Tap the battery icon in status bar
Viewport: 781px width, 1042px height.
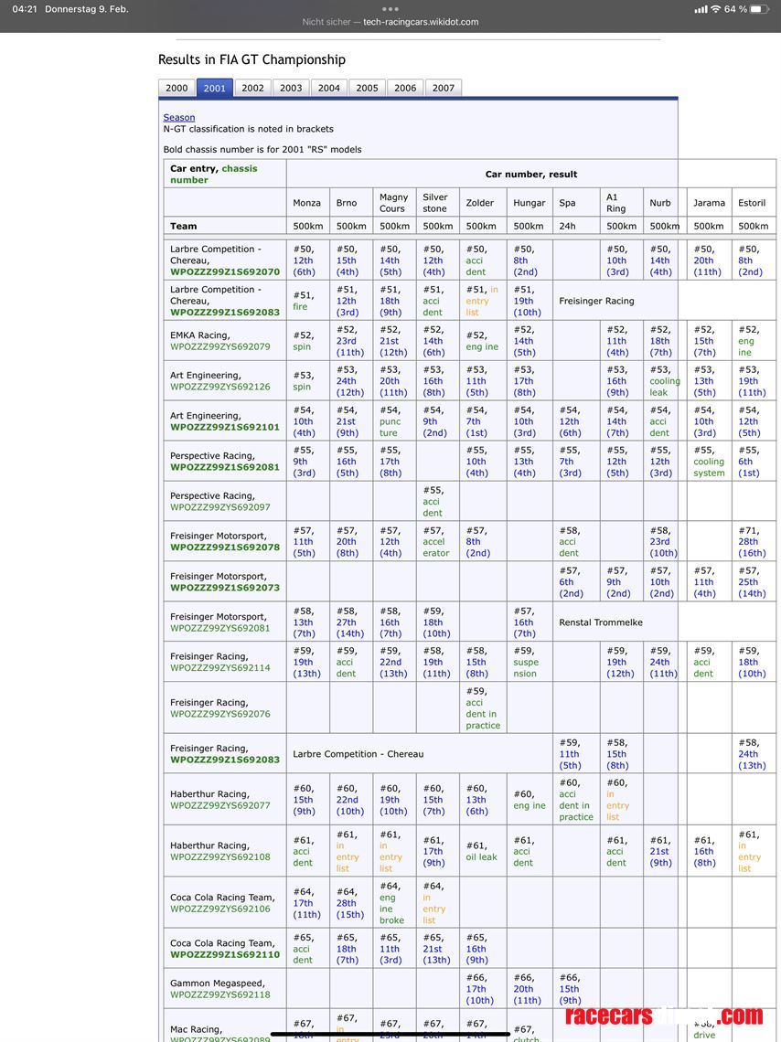(761, 9)
